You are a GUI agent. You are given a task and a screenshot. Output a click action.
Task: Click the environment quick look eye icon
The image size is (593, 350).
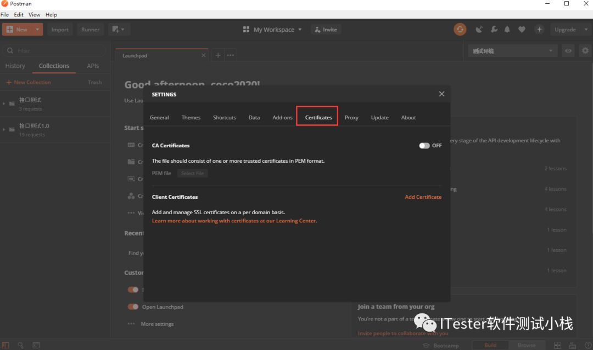click(x=568, y=50)
